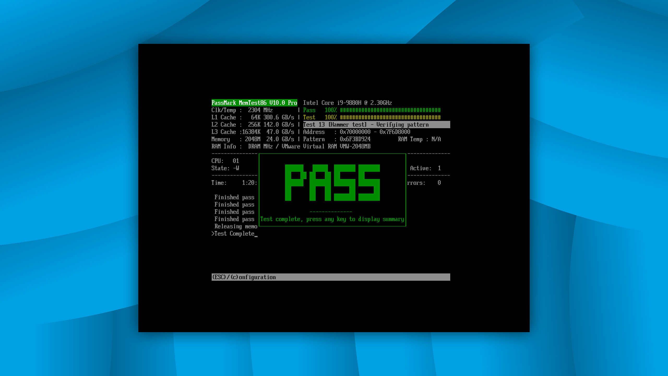Screen dimensions: 668x376
Task: Click the Time 1:20 counter
Action: pyautogui.click(x=234, y=183)
